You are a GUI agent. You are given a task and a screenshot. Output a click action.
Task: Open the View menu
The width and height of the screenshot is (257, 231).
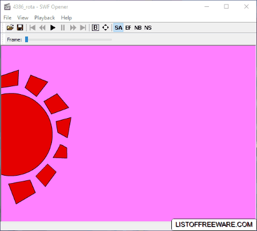click(23, 18)
